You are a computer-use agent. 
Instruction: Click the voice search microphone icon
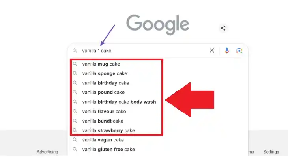227,51
